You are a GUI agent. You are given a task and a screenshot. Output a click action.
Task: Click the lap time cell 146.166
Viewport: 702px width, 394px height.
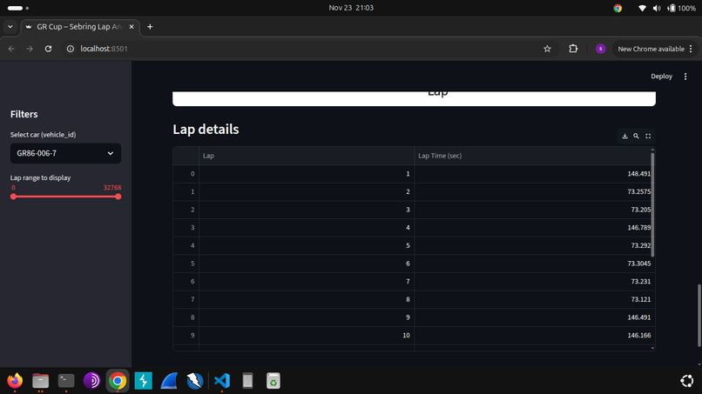(x=532, y=335)
